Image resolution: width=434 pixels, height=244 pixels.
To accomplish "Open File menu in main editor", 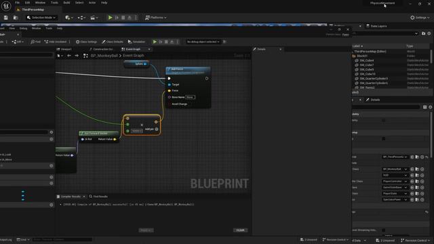I will [17, 3].
